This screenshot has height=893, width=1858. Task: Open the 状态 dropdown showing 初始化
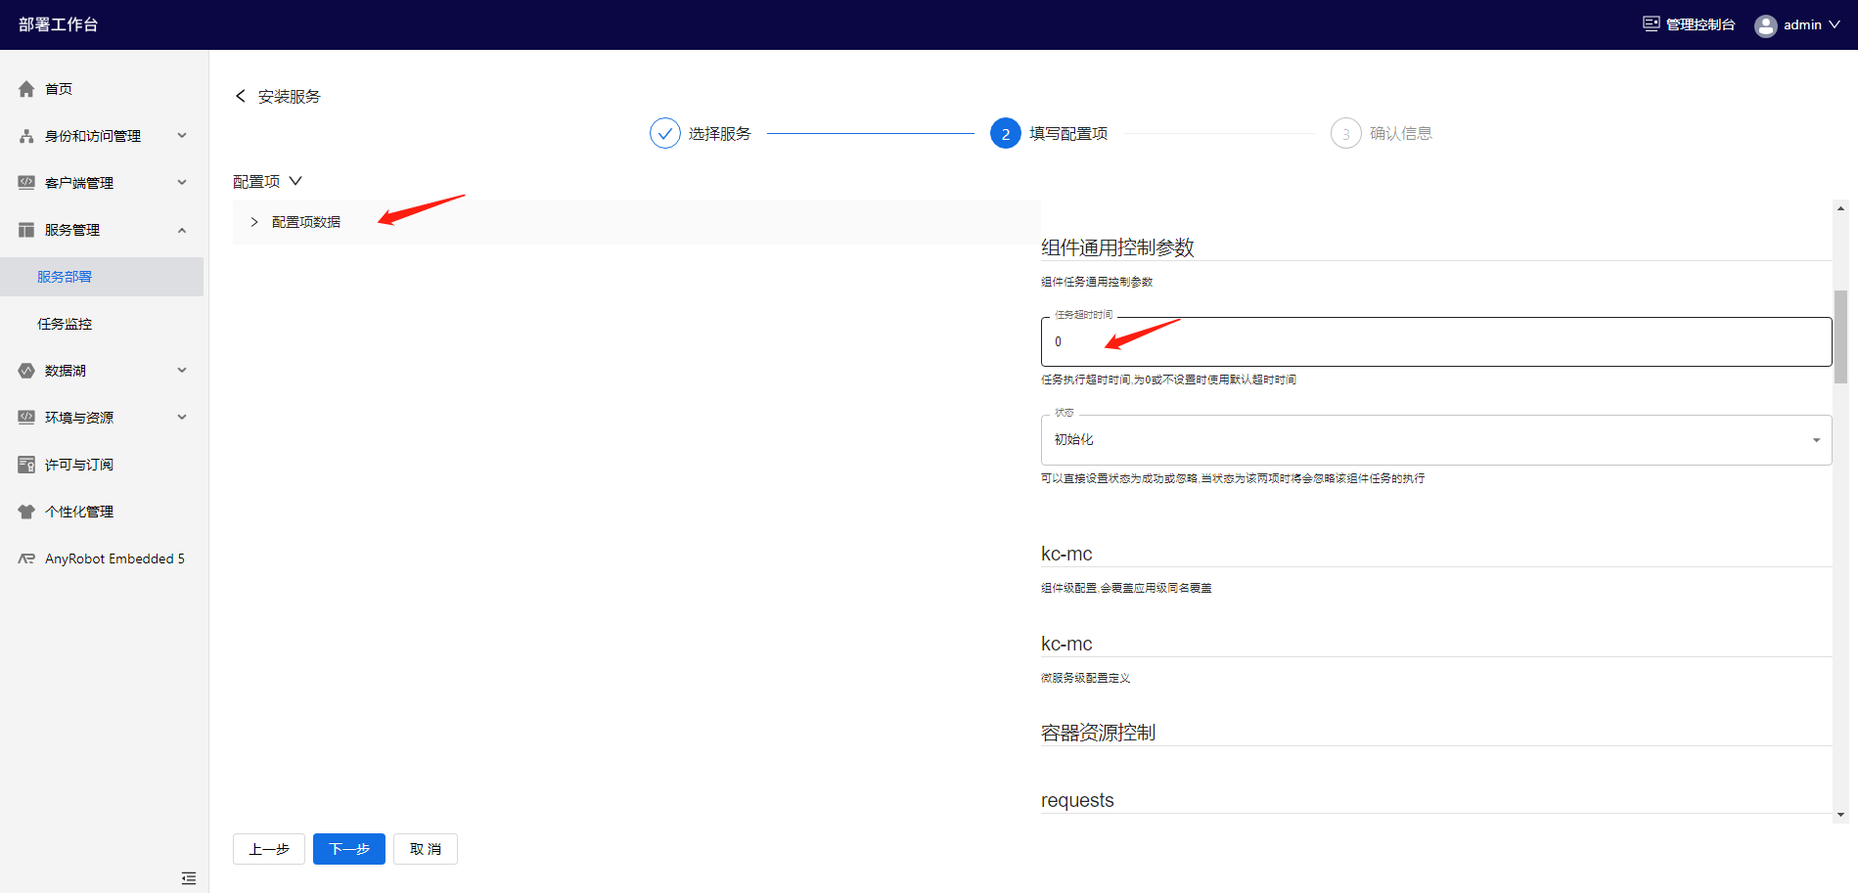(x=1436, y=440)
